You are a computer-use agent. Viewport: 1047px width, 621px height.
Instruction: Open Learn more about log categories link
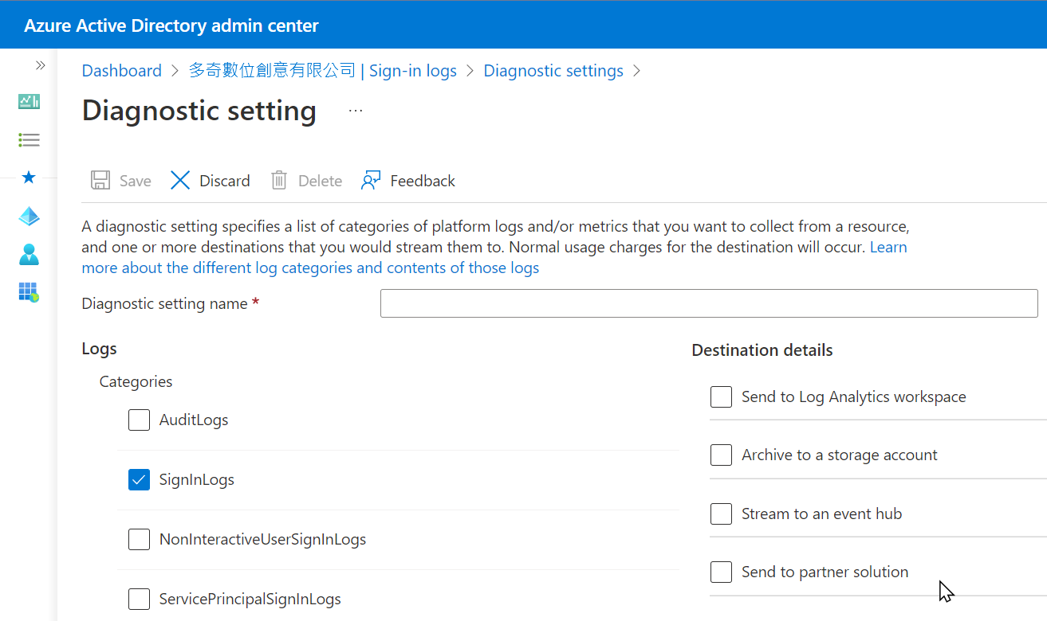(310, 268)
